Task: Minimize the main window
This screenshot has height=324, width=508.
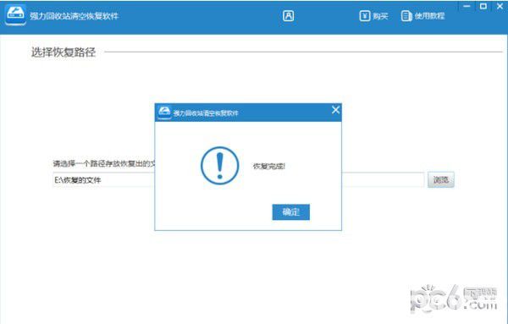Action: (467, 6)
